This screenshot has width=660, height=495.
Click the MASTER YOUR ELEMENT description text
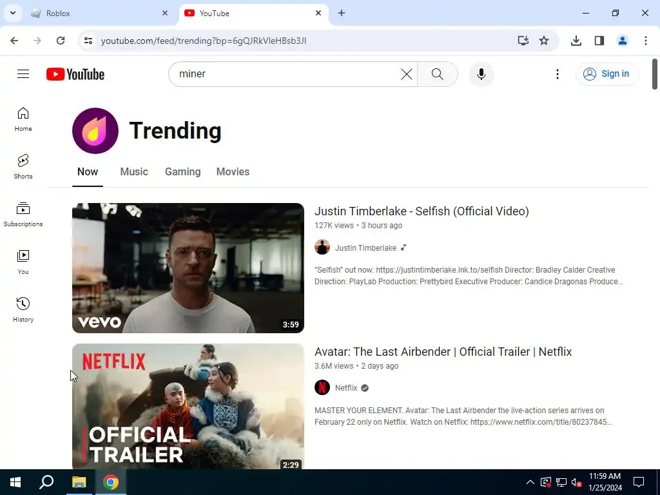[x=463, y=416]
